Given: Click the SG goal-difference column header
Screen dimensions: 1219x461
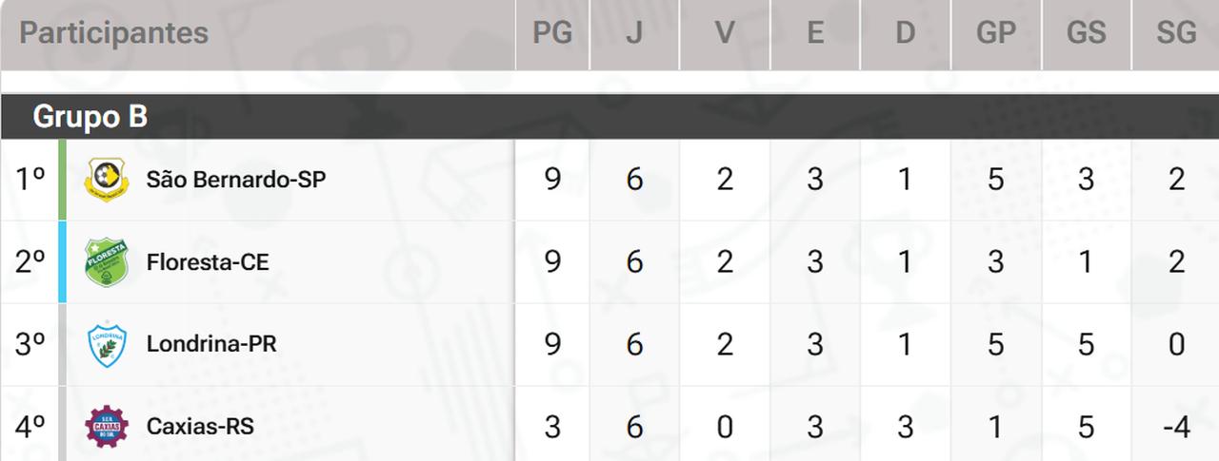Looking at the screenshot, I should tap(1176, 33).
